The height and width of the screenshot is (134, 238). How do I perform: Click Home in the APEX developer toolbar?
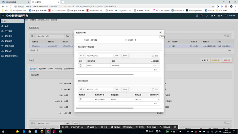click(x=65, y=127)
